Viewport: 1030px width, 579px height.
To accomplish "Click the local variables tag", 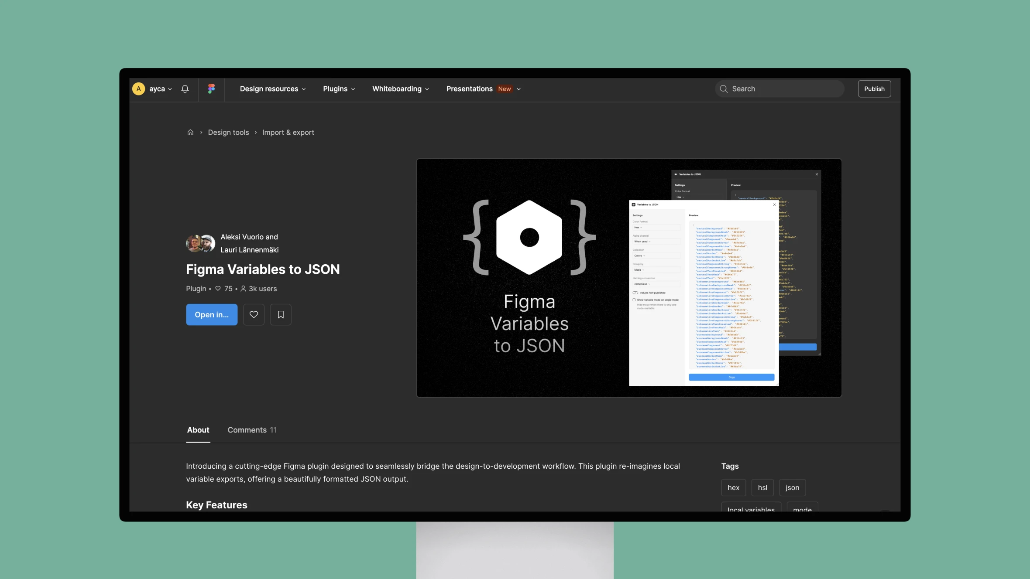I will pyautogui.click(x=751, y=510).
